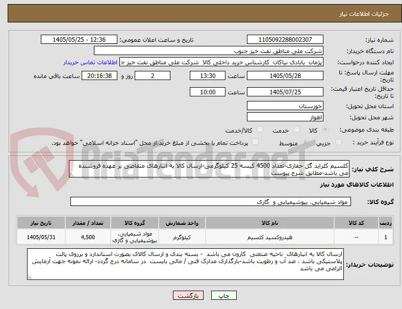This screenshot has height=309, width=402.
Task: Click the response deadline time 13:30
Action: (x=208, y=76)
